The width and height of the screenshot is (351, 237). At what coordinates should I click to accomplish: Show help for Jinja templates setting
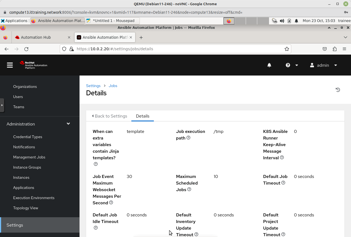click(x=96, y=164)
